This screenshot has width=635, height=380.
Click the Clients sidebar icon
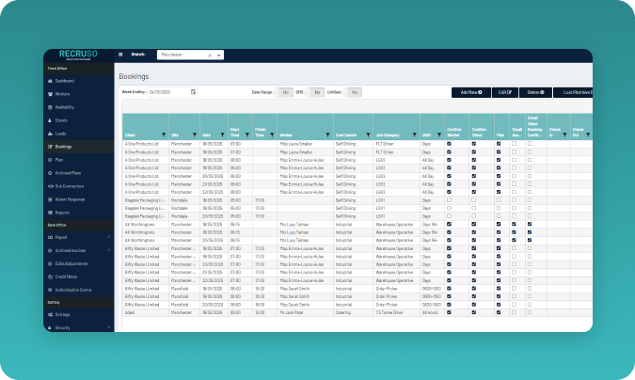click(x=50, y=120)
